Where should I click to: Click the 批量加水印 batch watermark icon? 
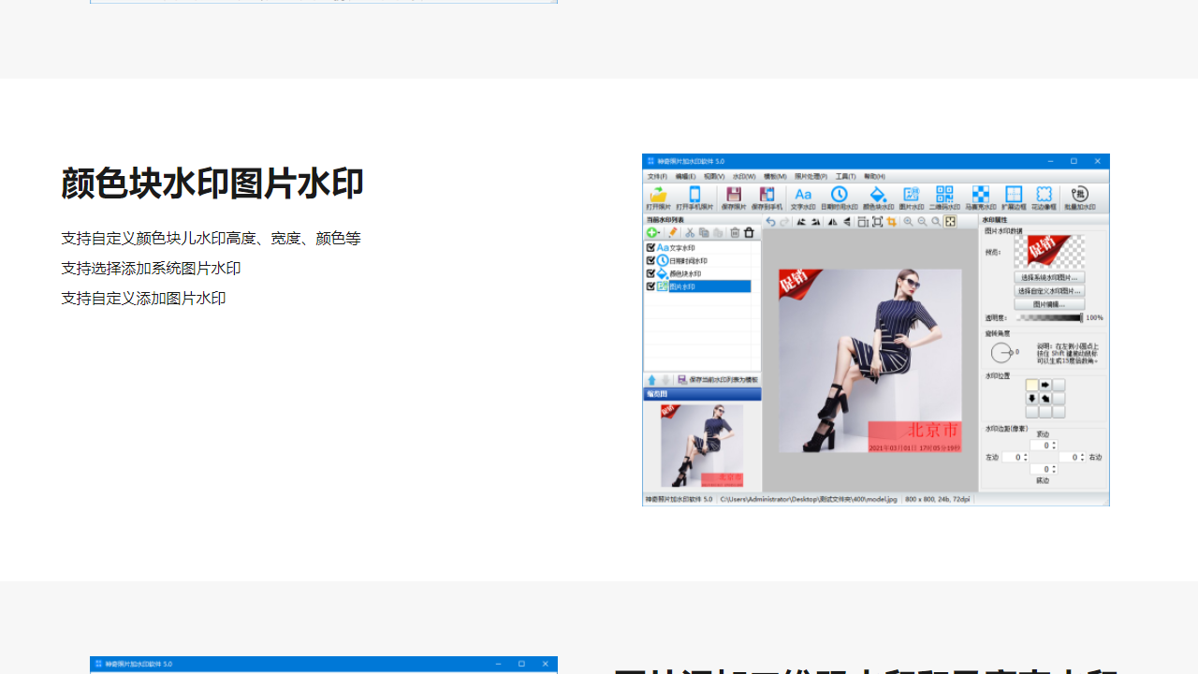click(x=1081, y=195)
